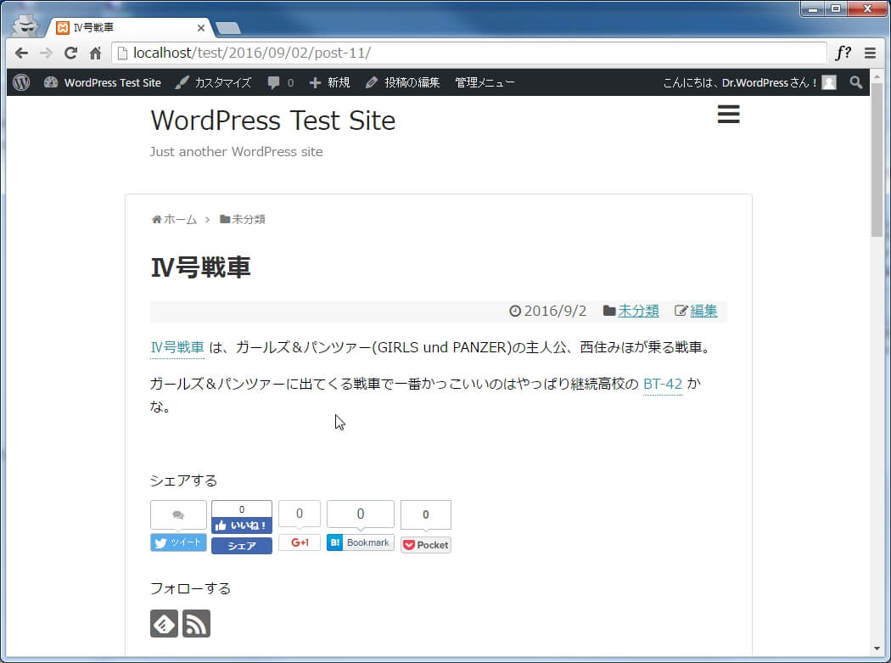Click the RSS feed follow icon
Screen dimensions: 891x663
196,623
